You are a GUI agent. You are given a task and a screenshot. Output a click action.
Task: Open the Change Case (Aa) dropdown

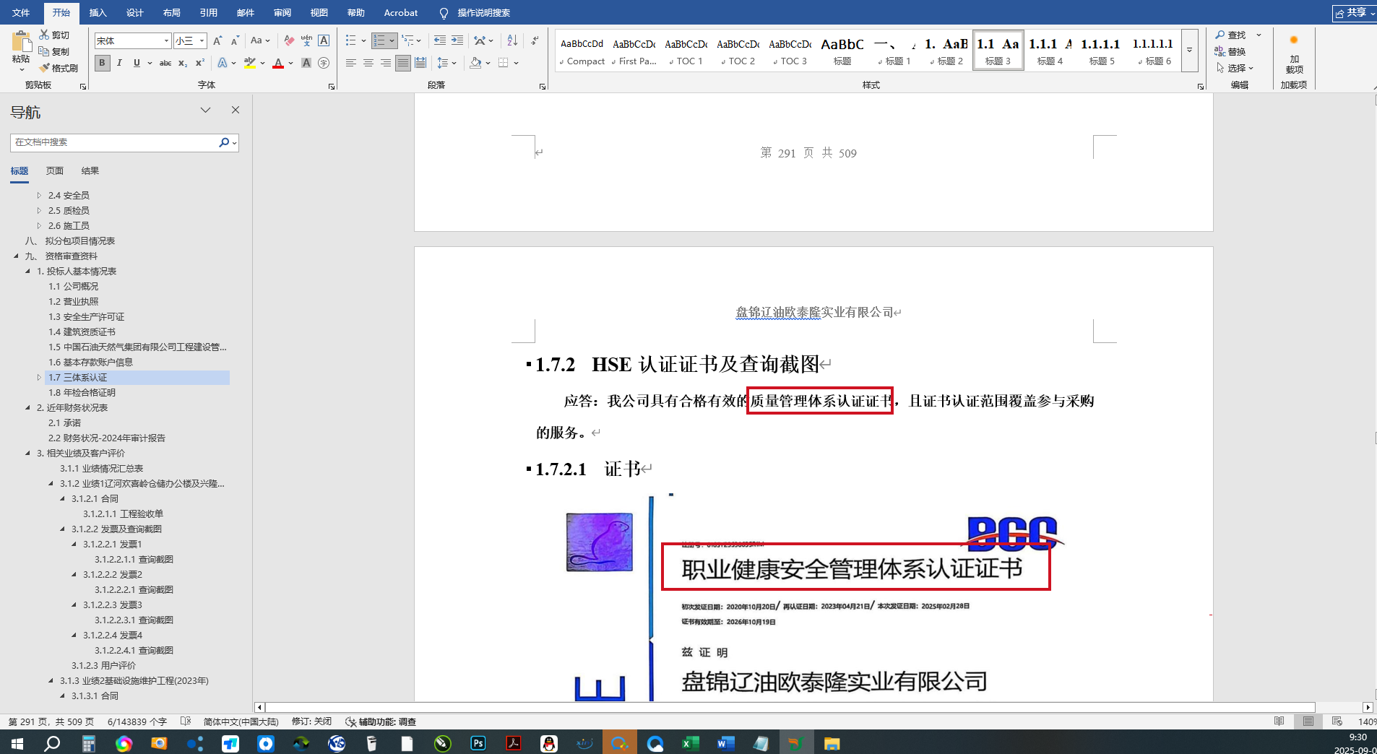point(259,41)
